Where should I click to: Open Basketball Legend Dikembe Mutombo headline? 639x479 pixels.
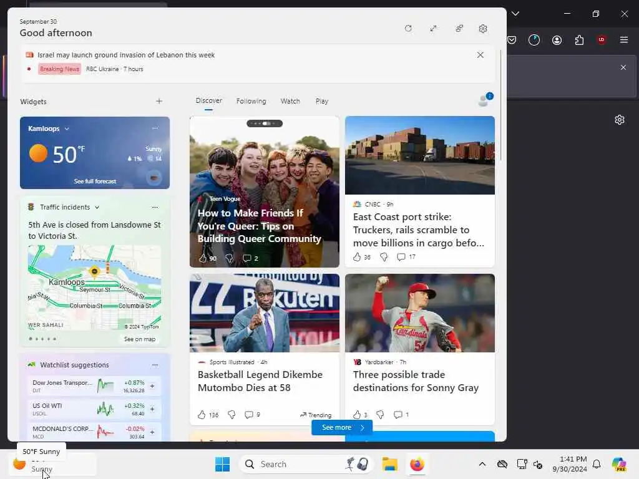pos(260,381)
